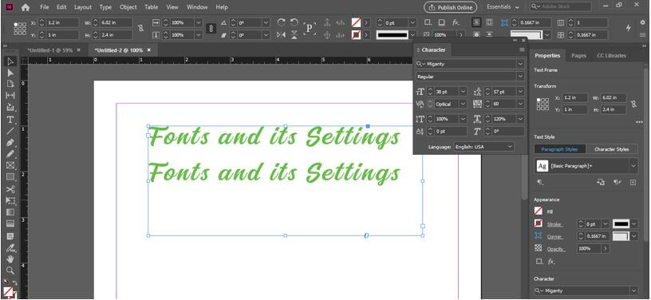Expand the 57 pt leading dropdown
The width and height of the screenshot is (651, 300).
pos(520,92)
